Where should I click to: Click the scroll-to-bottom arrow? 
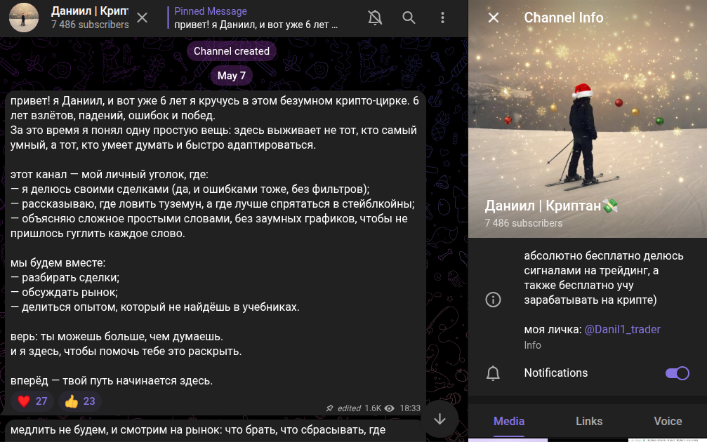coord(440,419)
